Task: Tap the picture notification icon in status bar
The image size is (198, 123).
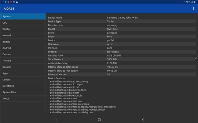Action: [17, 2]
